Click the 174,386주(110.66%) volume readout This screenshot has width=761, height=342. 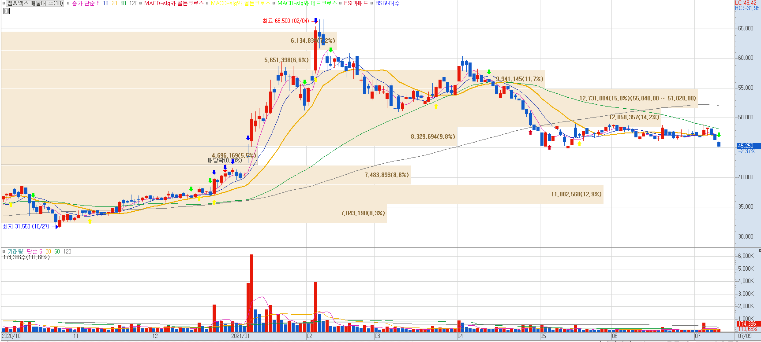[x=26, y=257]
